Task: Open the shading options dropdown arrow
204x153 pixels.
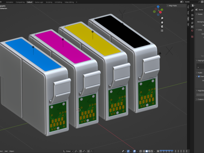Action: (155, 151)
